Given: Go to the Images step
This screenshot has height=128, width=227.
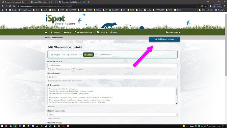Looking at the screenshot, I should tap(56, 55).
